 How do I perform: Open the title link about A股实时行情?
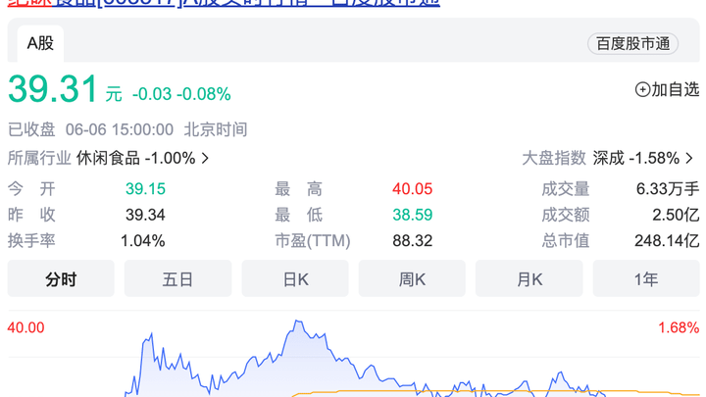(224, 4)
